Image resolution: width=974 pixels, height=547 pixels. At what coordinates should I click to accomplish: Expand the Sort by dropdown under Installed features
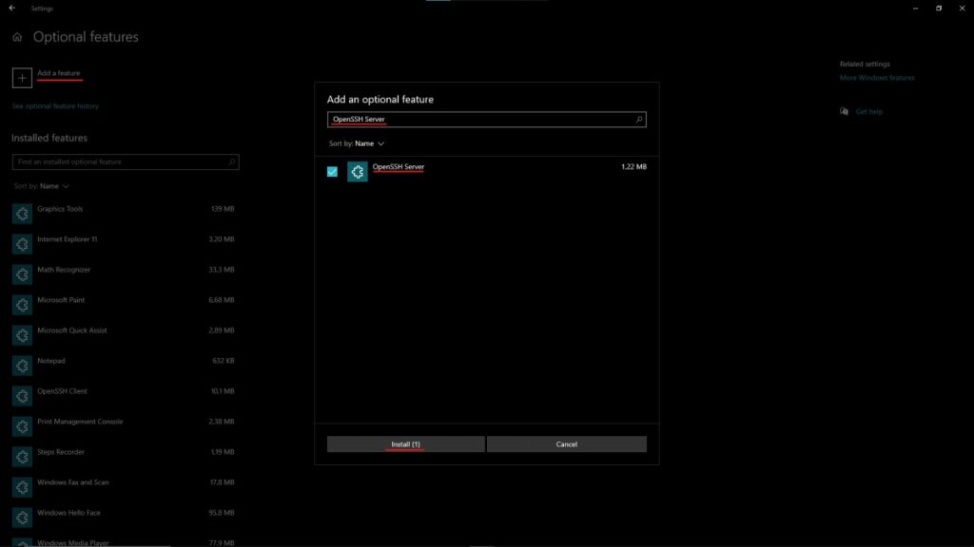pyautogui.click(x=41, y=185)
